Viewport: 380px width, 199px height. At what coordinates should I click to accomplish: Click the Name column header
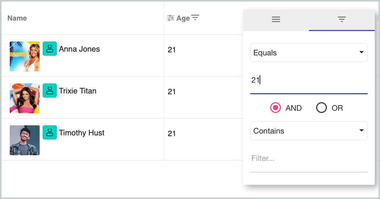pos(17,18)
